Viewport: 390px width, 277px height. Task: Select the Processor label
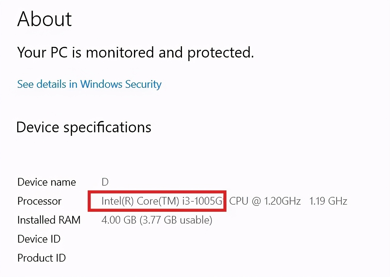(39, 201)
